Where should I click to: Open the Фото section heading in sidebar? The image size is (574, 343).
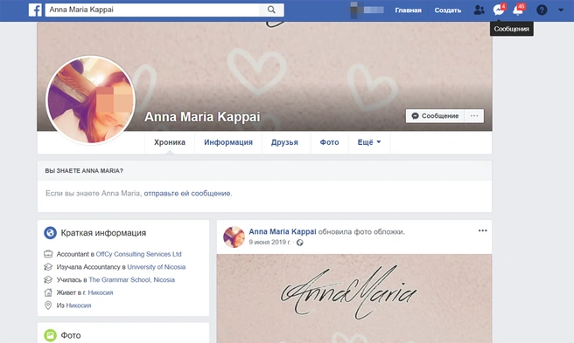(x=71, y=335)
